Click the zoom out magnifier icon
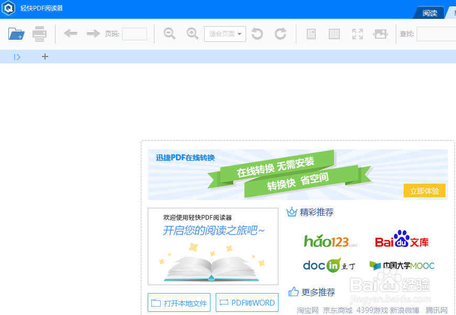 point(170,33)
